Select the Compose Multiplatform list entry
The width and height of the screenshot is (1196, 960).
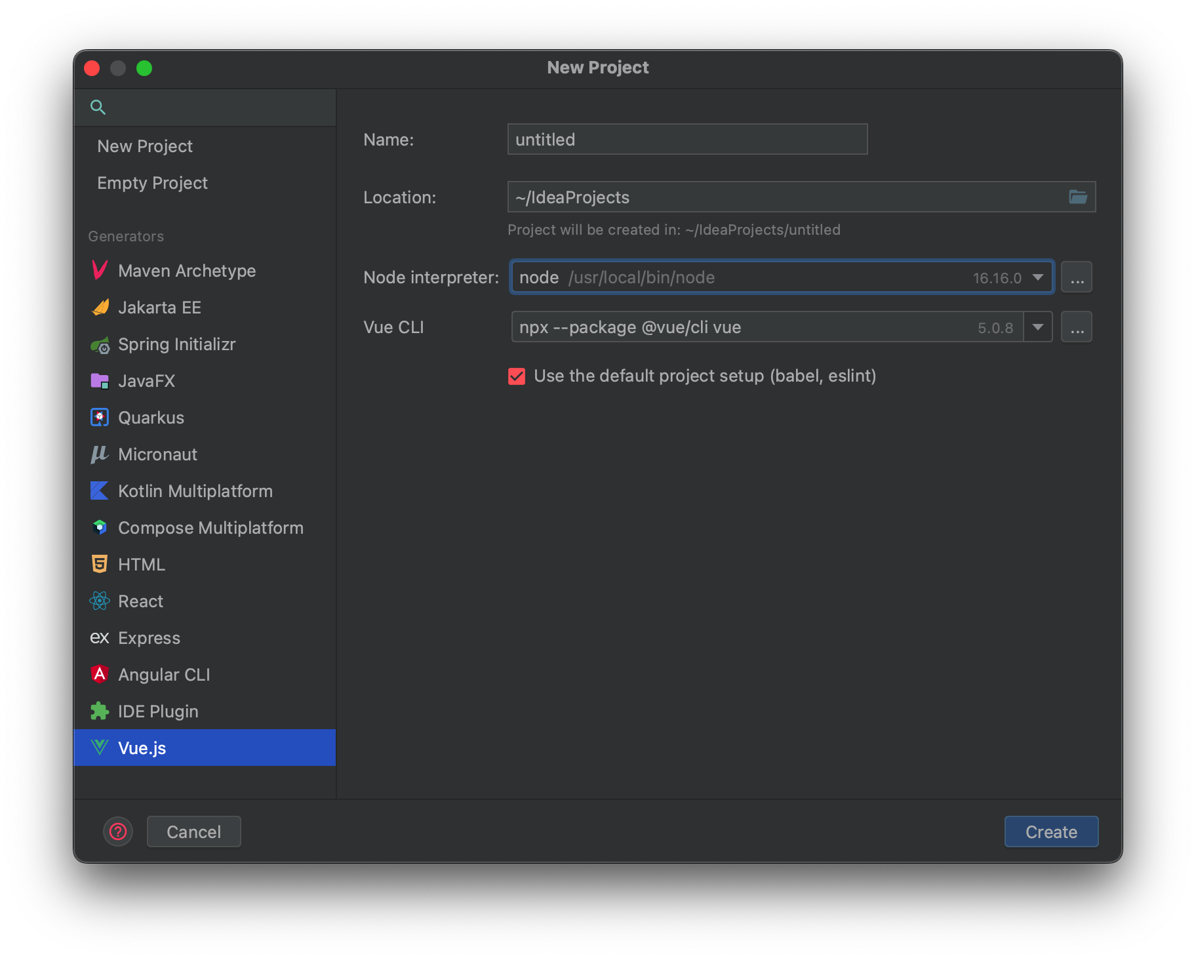pyautogui.click(x=205, y=528)
